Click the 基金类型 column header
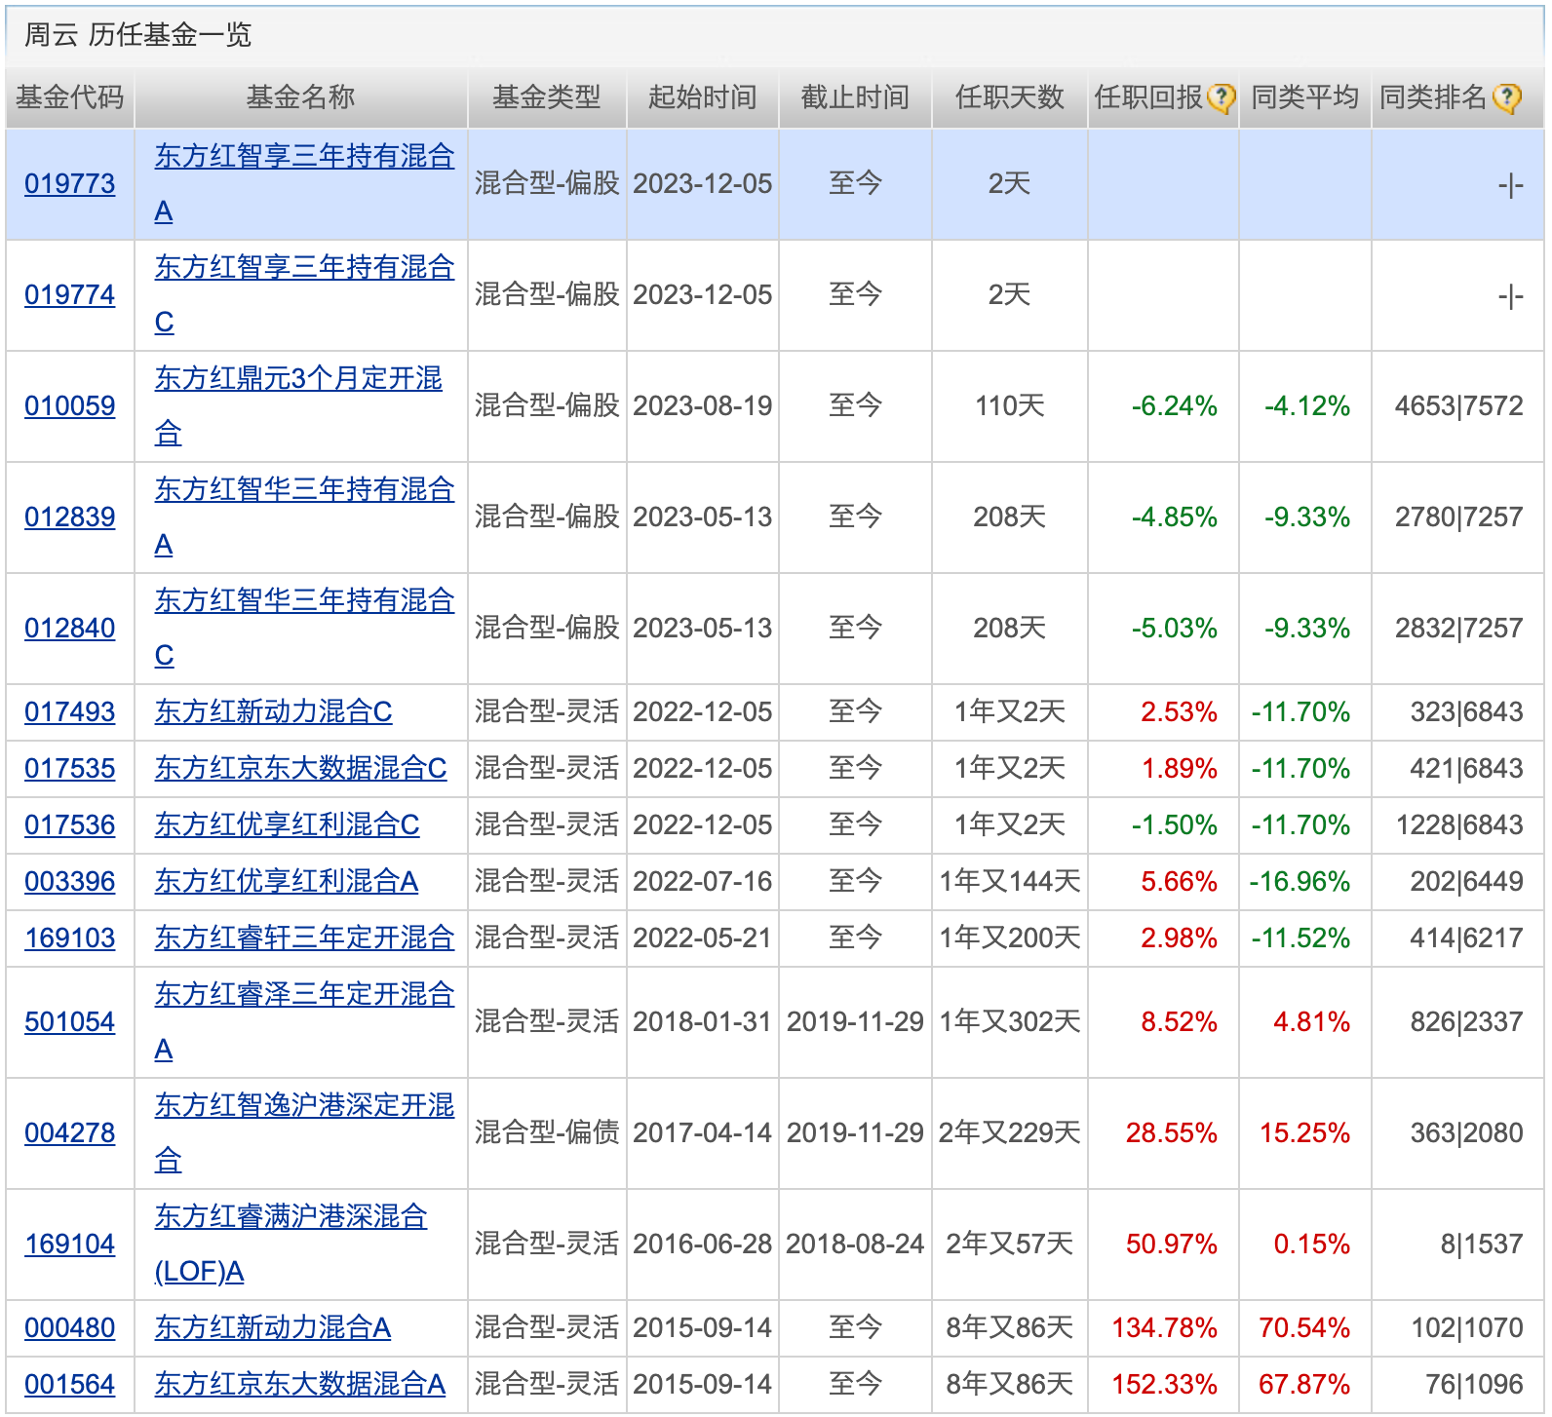Image resolution: width=1552 pixels, height=1417 pixels. (546, 97)
